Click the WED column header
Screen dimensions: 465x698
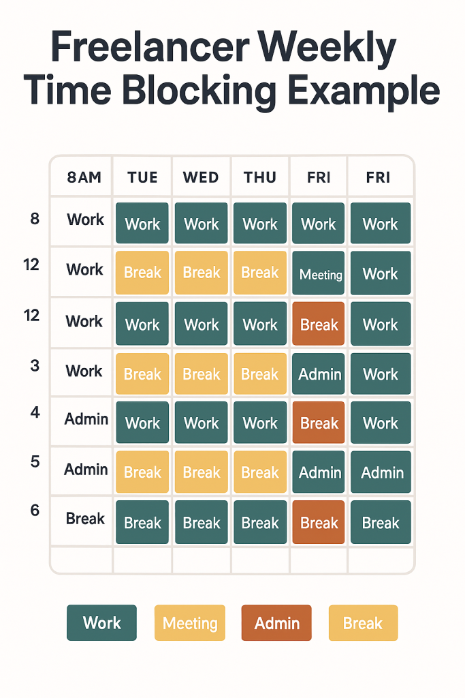pyautogui.click(x=202, y=177)
